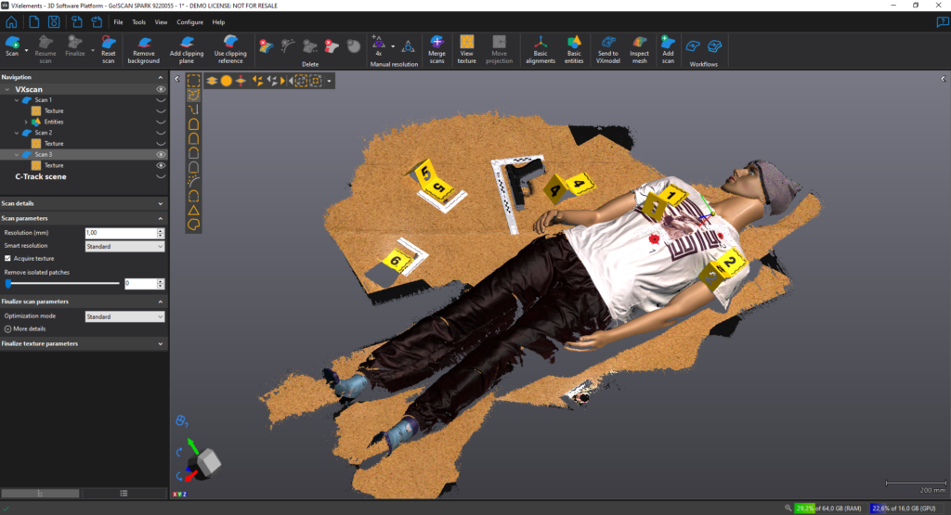Toggle visibility eye for Scan 3

(161, 154)
